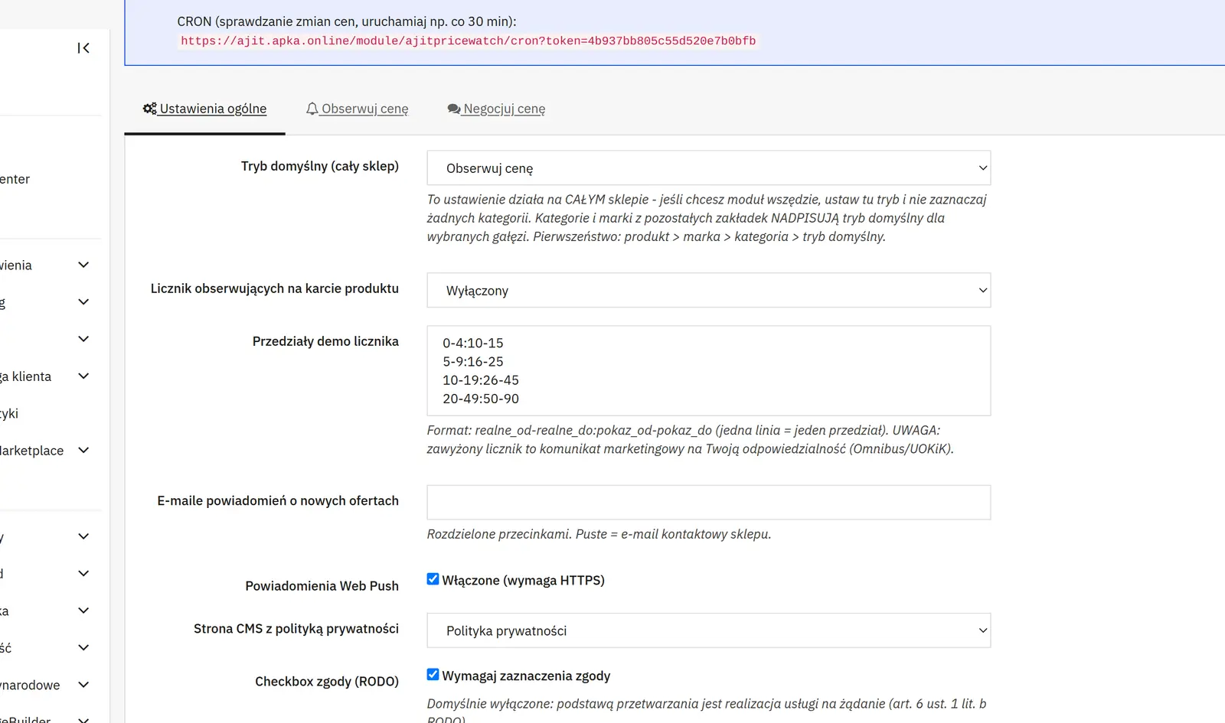The image size is (1225, 723).
Task: Open the Licznik obserwujących na karcie produktu dropdown
Action: click(x=709, y=290)
